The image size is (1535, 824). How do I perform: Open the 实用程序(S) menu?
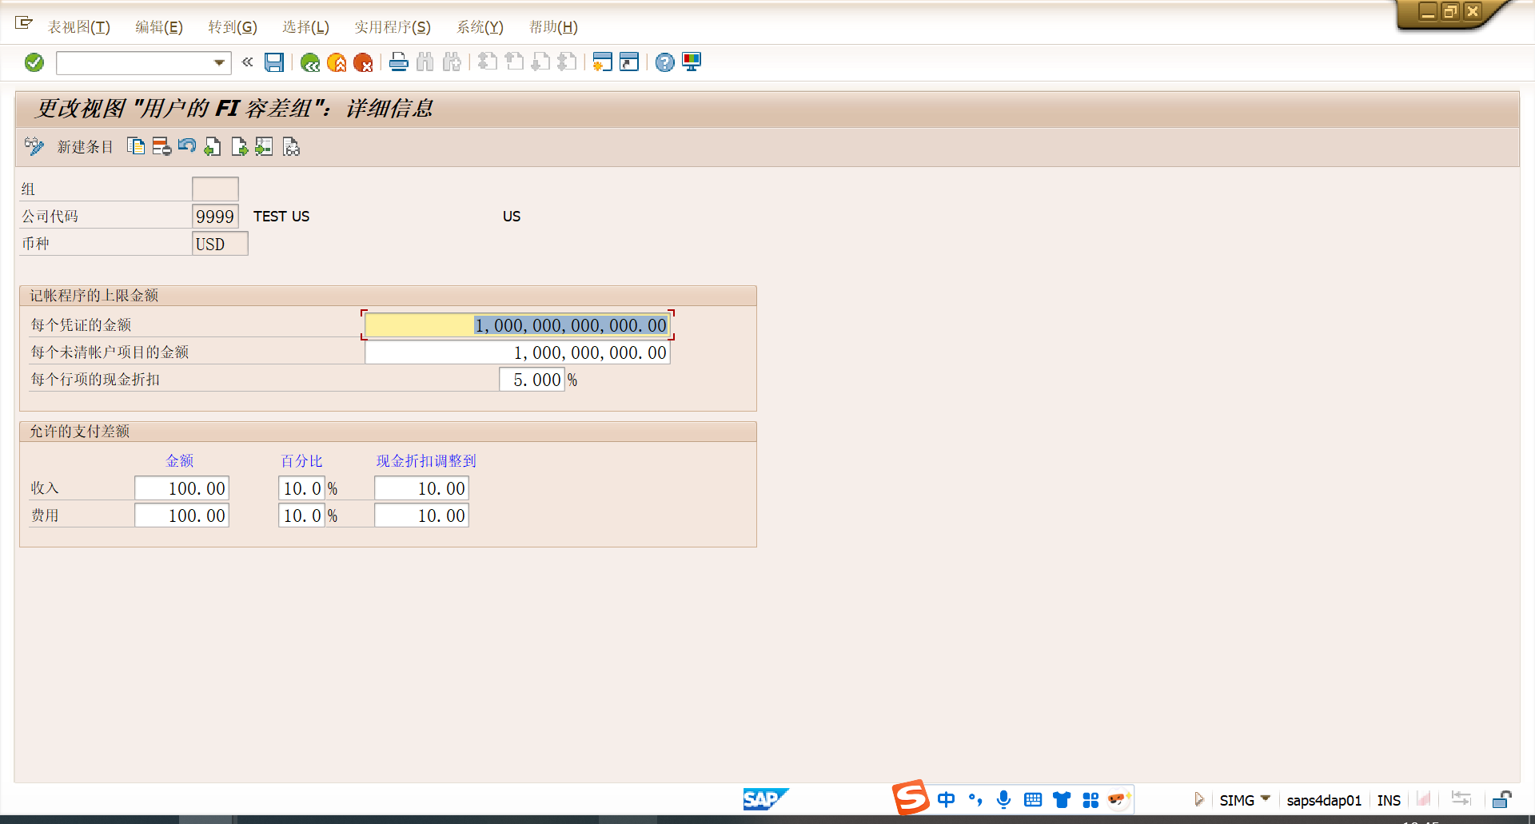(393, 27)
